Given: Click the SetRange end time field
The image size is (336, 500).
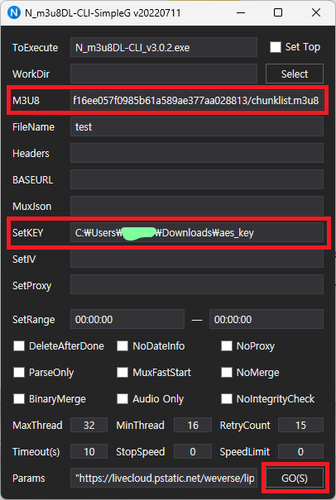Looking at the screenshot, I should tap(266, 319).
